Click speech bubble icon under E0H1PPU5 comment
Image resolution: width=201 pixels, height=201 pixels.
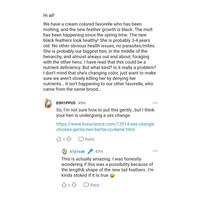[81, 139]
